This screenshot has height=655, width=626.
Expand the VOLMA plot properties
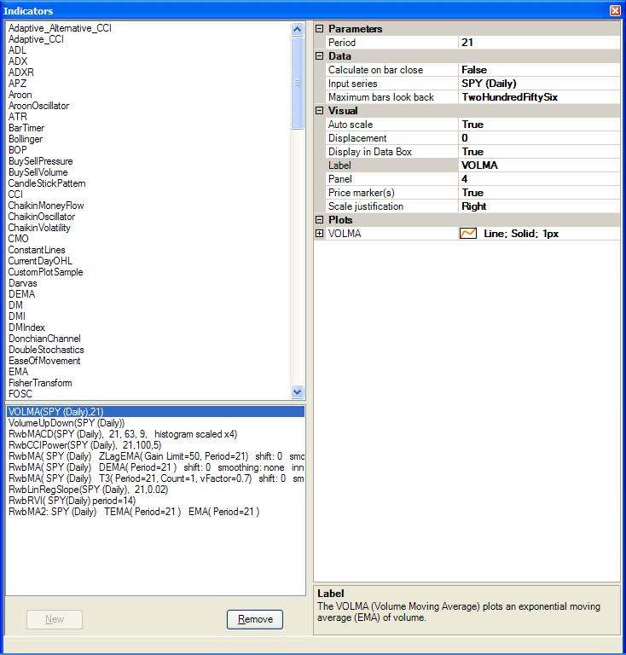320,234
